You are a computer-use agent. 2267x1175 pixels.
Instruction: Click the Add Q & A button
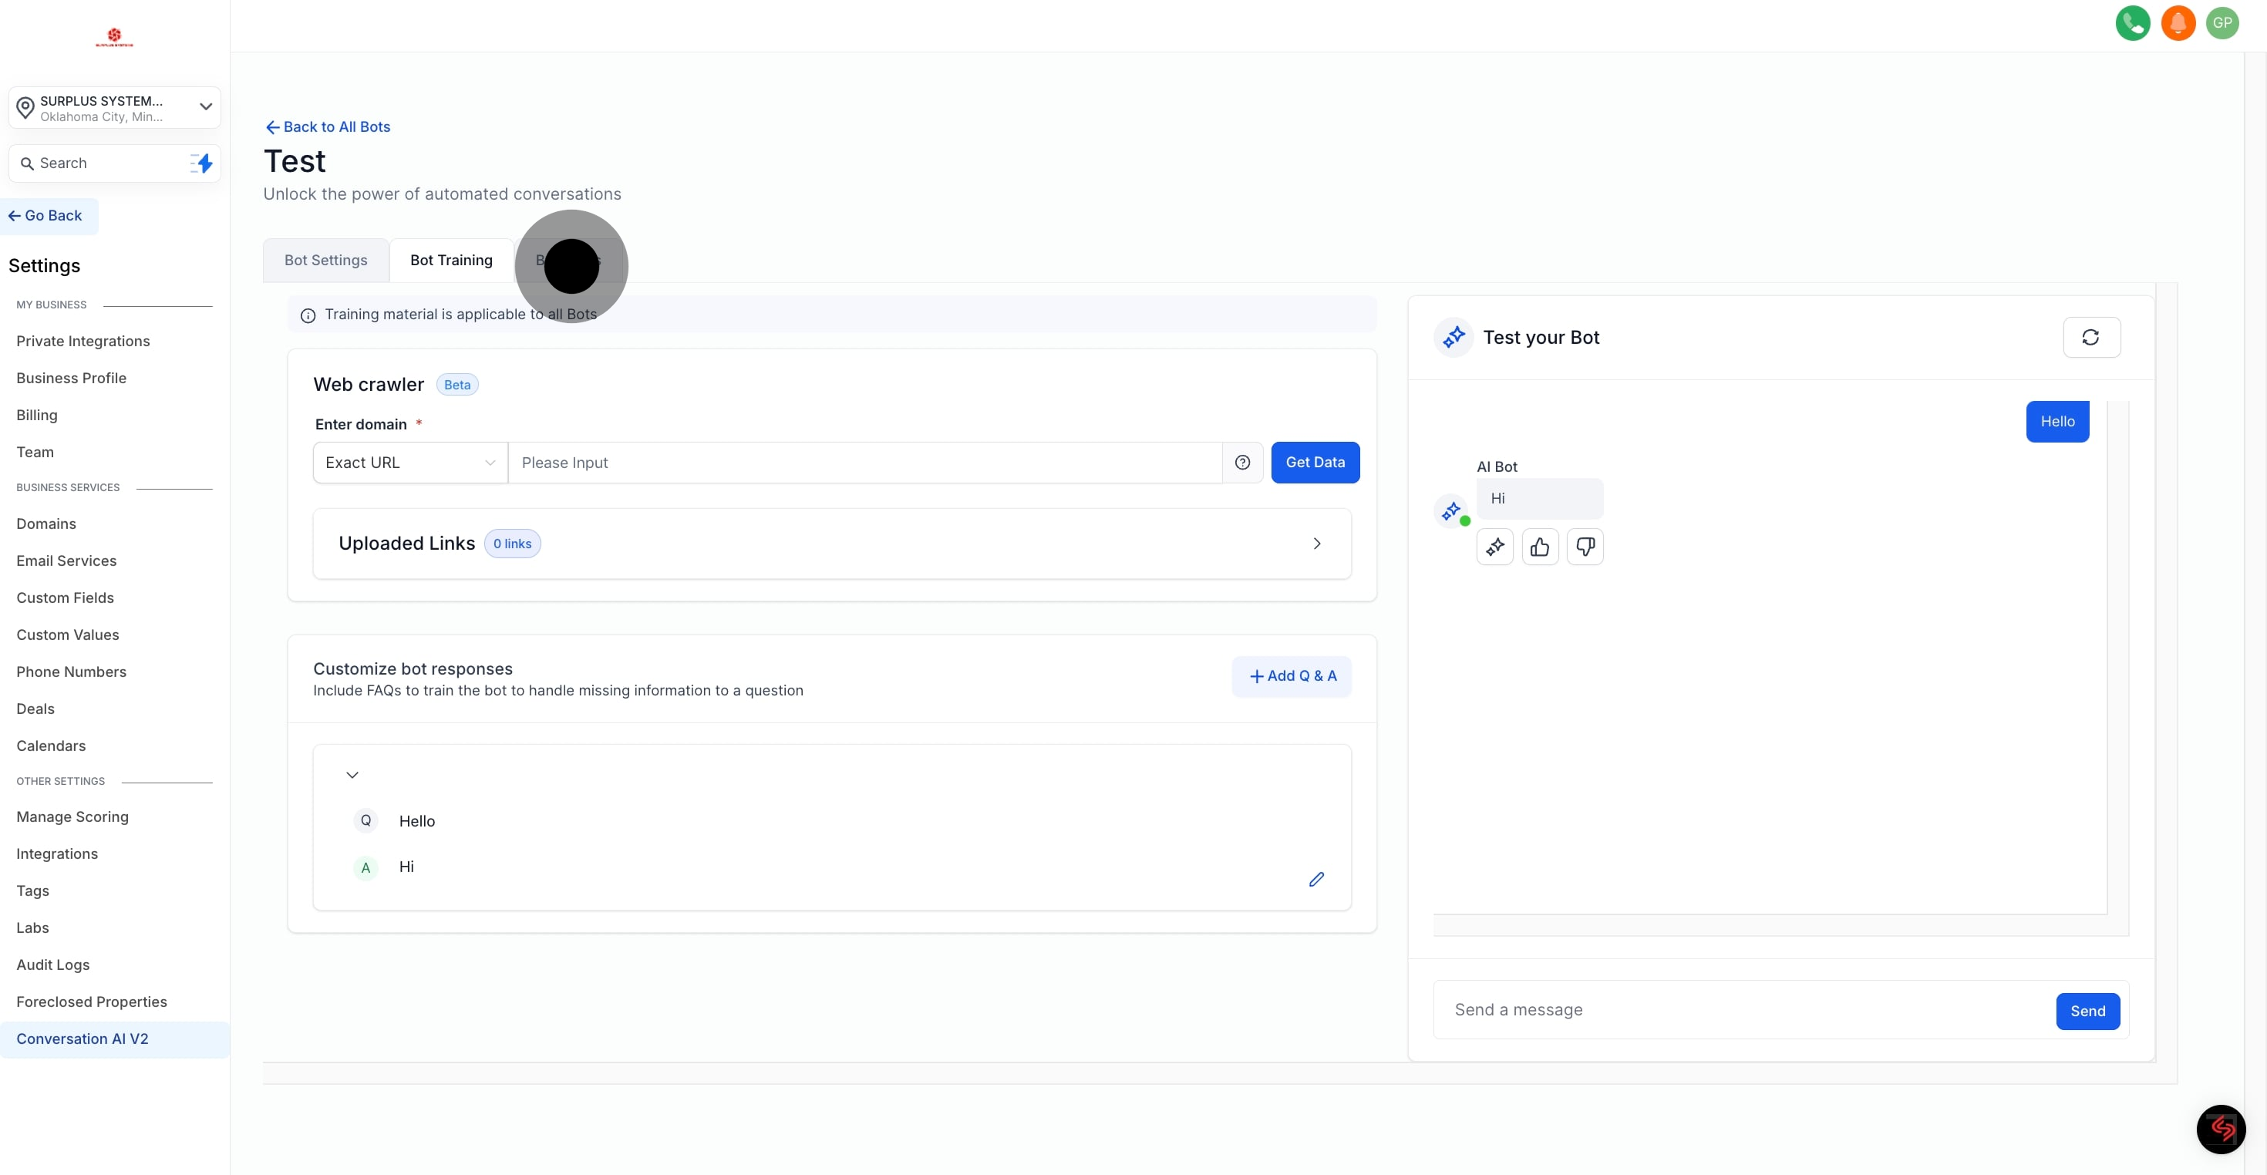pyautogui.click(x=1291, y=676)
